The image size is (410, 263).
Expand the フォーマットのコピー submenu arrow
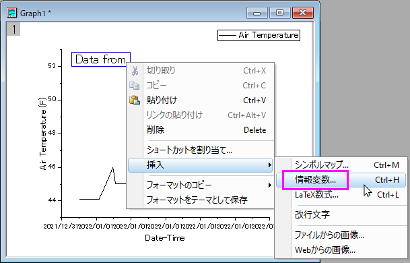(x=269, y=185)
